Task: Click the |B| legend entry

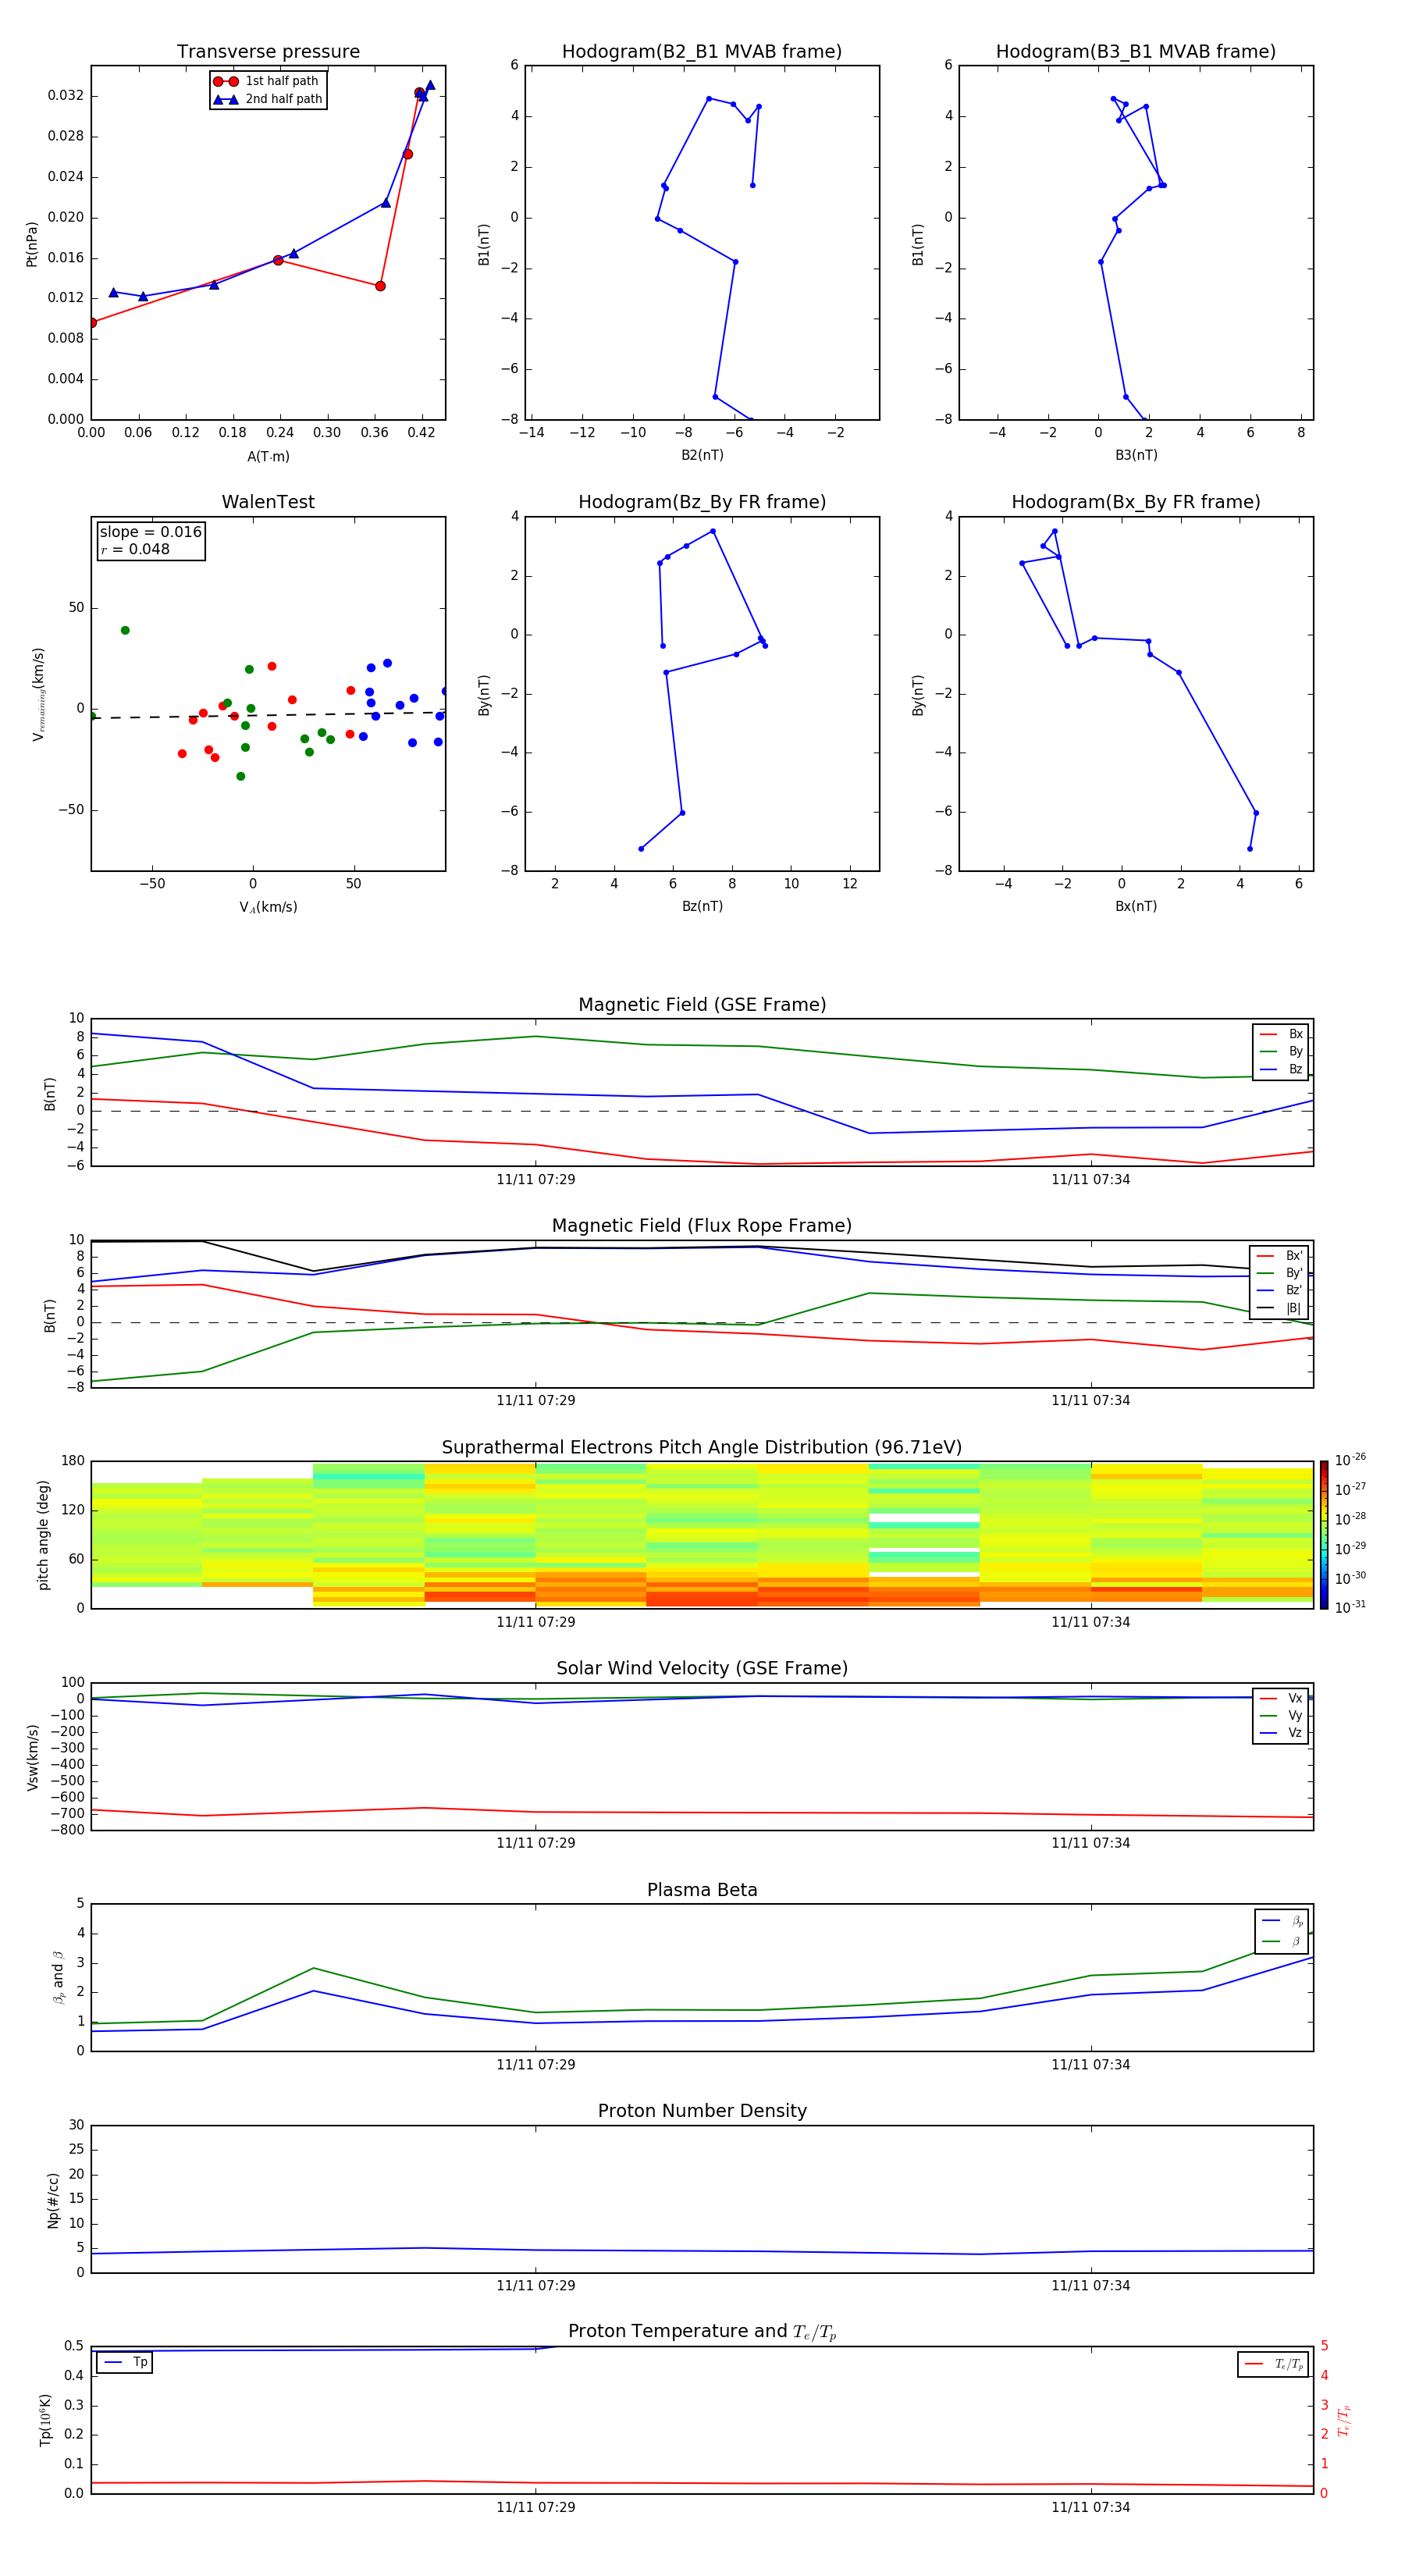Action: (1279, 1308)
